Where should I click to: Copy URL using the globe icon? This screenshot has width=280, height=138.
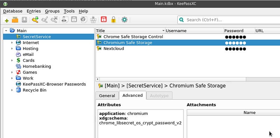[83, 20]
